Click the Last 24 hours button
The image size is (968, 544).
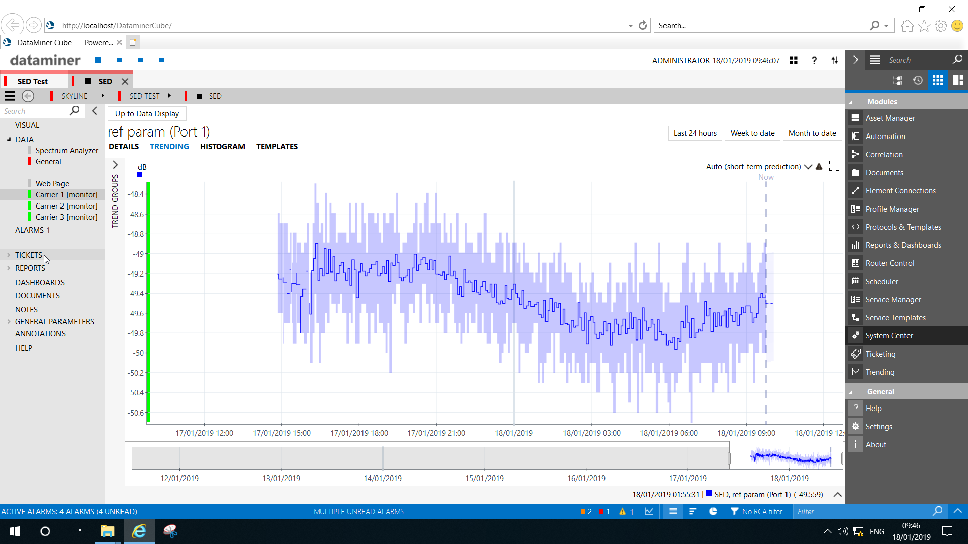point(695,133)
